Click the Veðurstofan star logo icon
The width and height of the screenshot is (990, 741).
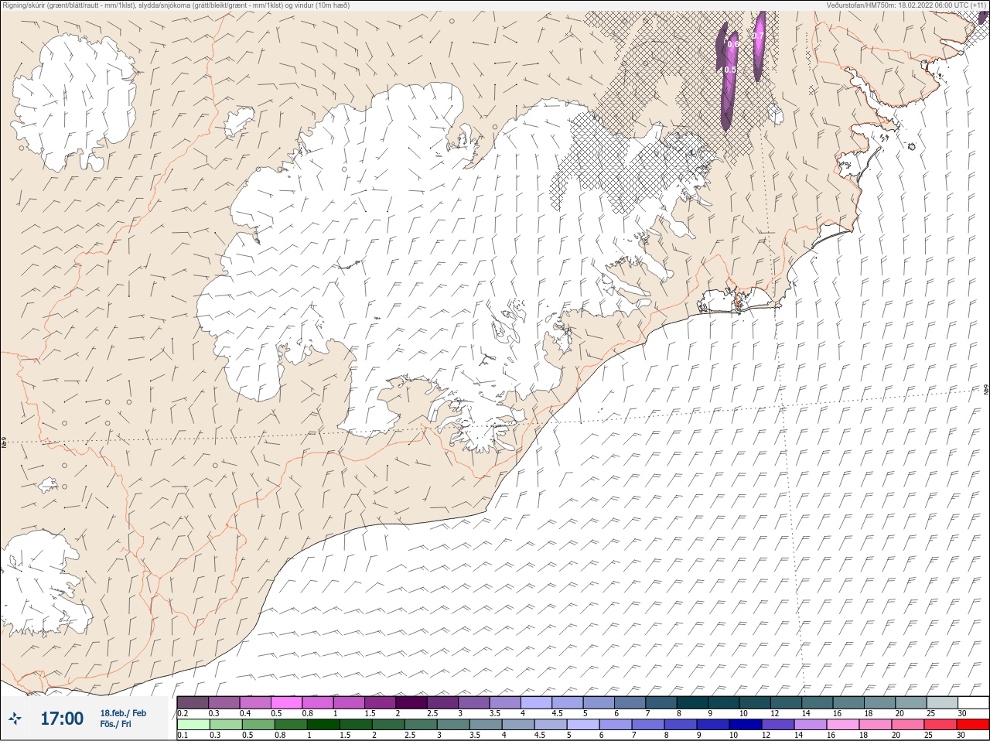tap(15, 719)
